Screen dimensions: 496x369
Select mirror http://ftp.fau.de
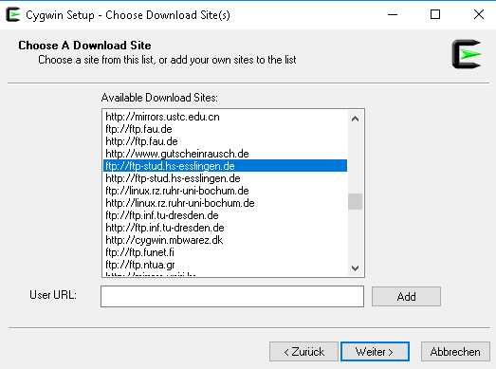(225, 141)
